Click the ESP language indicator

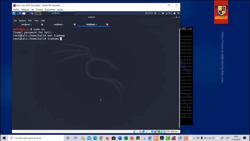tap(227, 138)
